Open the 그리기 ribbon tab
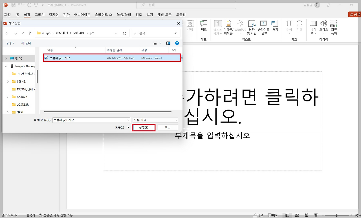The width and height of the screenshot is (361, 218). pos(40,15)
